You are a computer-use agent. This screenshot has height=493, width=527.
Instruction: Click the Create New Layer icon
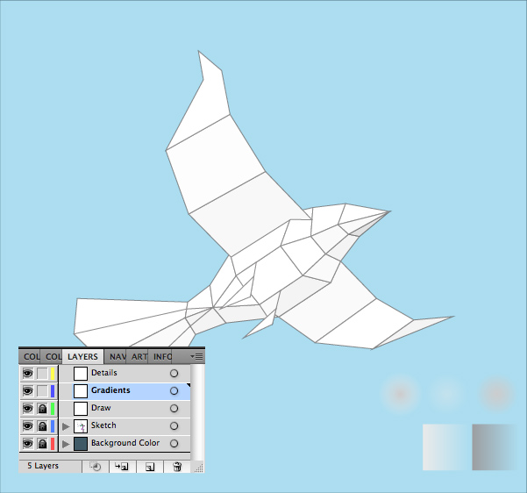[150, 467]
